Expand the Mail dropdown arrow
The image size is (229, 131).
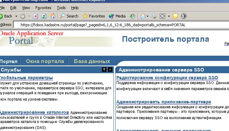coord(148,16)
